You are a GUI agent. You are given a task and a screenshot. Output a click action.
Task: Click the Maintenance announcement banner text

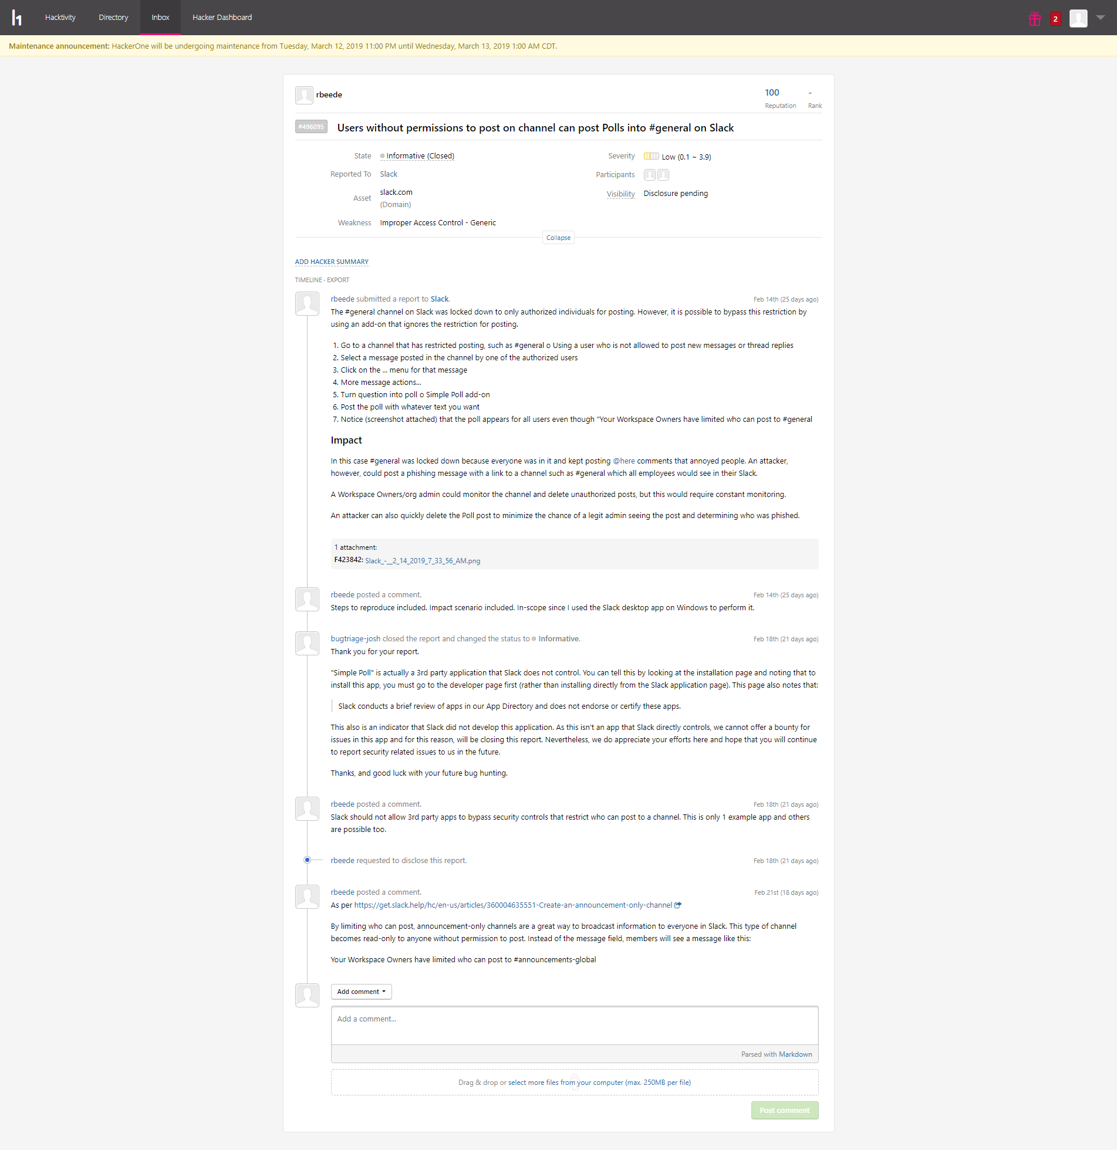283,46
